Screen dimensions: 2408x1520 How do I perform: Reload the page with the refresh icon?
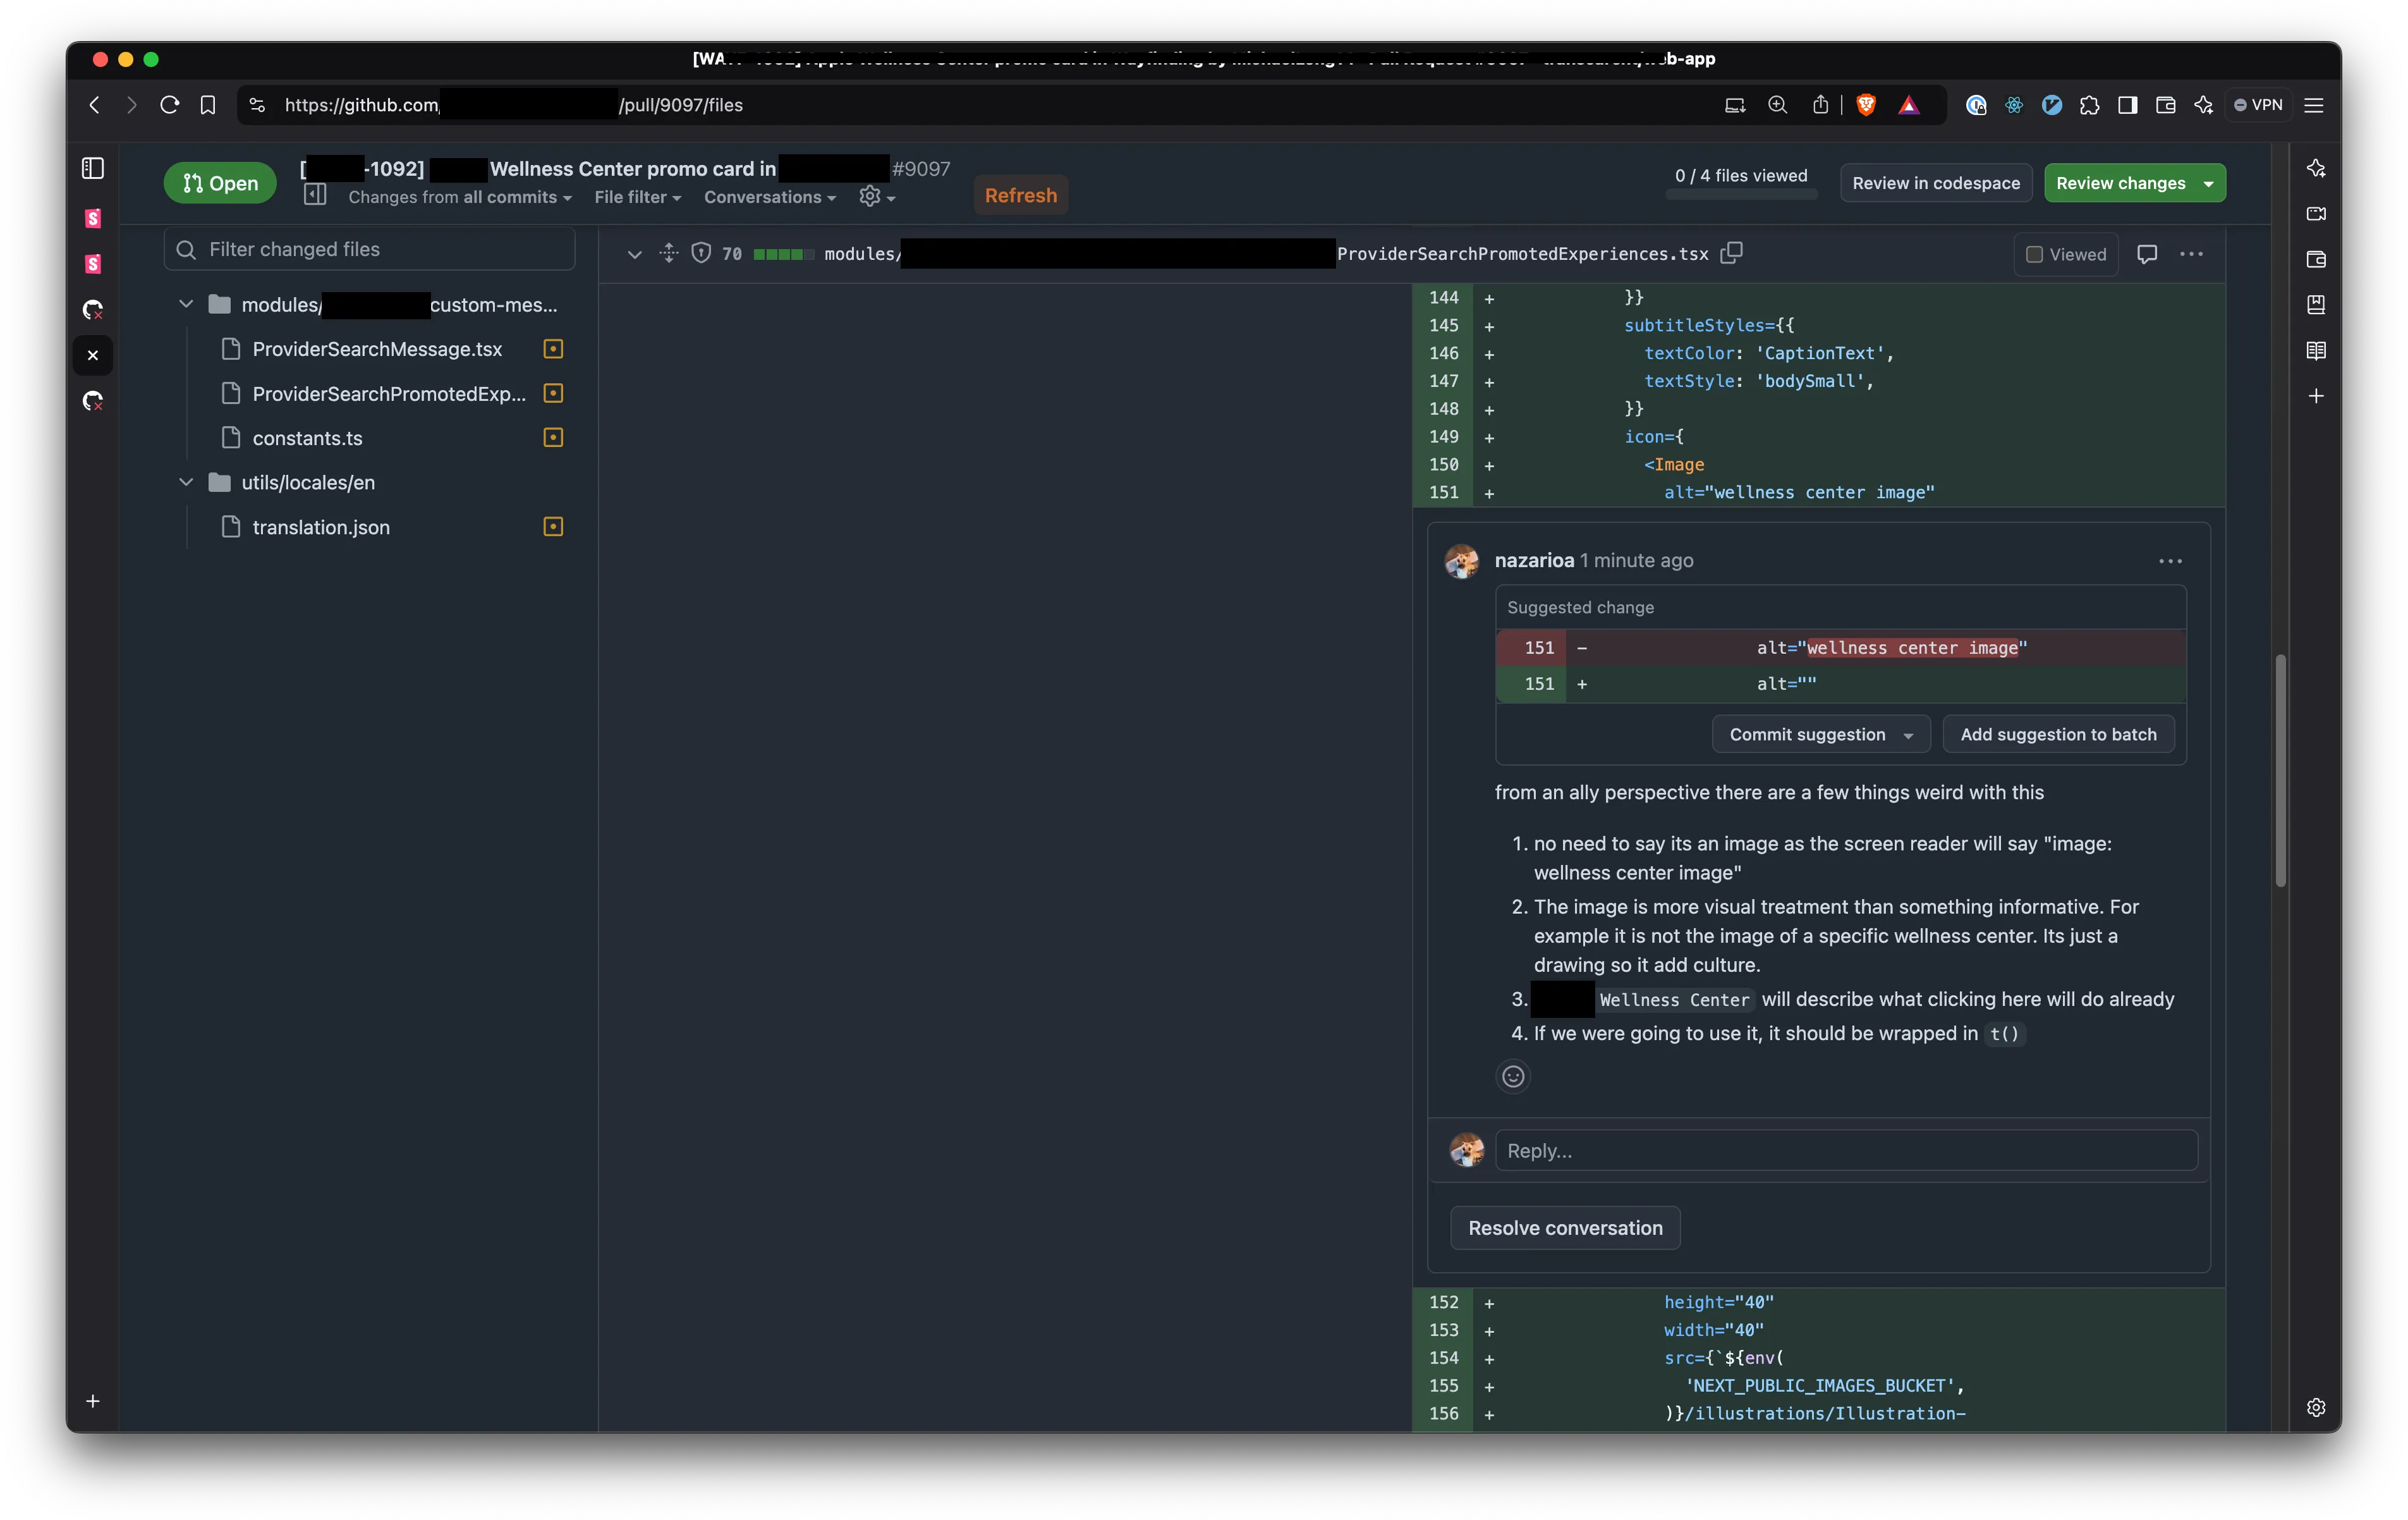click(169, 105)
